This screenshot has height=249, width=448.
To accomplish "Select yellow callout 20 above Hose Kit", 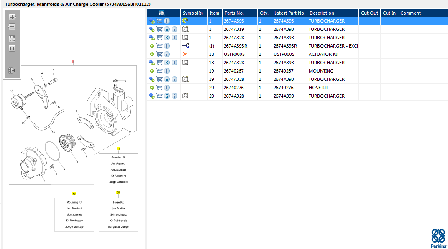I will coord(118,192).
